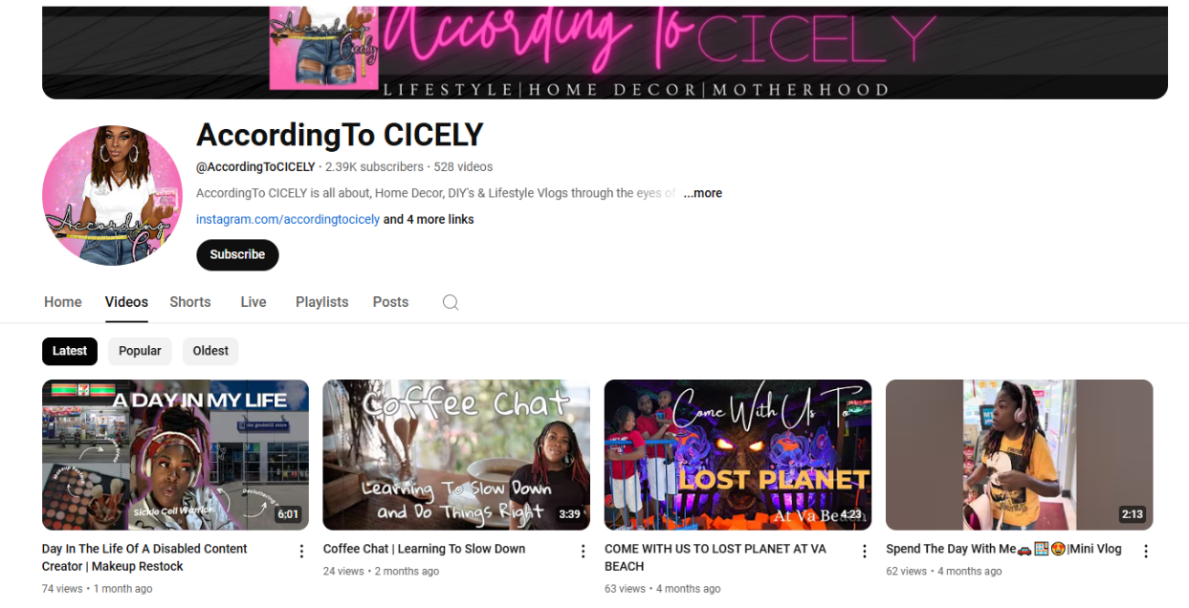Screen dimensions: 1189x608
Task: Click the channel search magnifier icon
Action: coord(451,302)
